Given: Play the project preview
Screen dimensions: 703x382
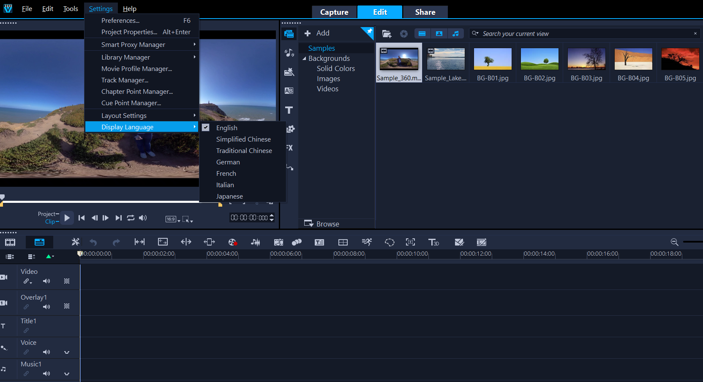Looking at the screenshot, I should 67,218.
